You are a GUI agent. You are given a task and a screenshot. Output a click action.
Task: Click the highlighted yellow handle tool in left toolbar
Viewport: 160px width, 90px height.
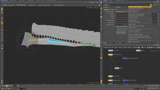[x=2, y=23]
